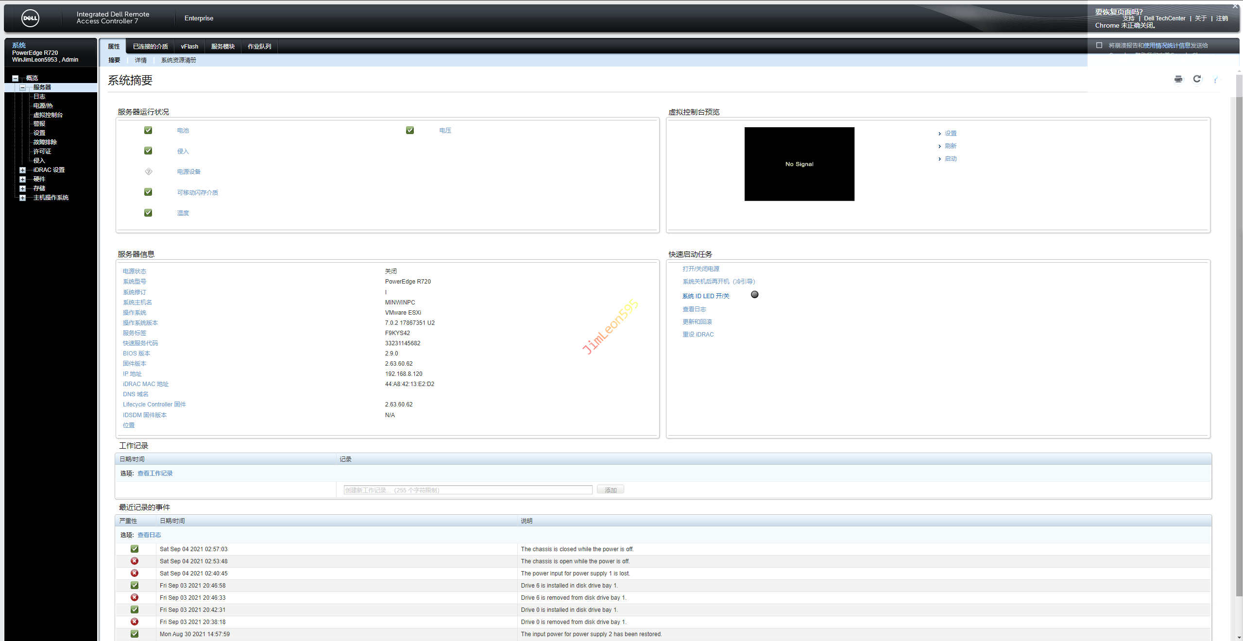The image size is (1243, 641).
Task: Click the No Signal console preview thumbnail
Action: [x=799, y=164]
